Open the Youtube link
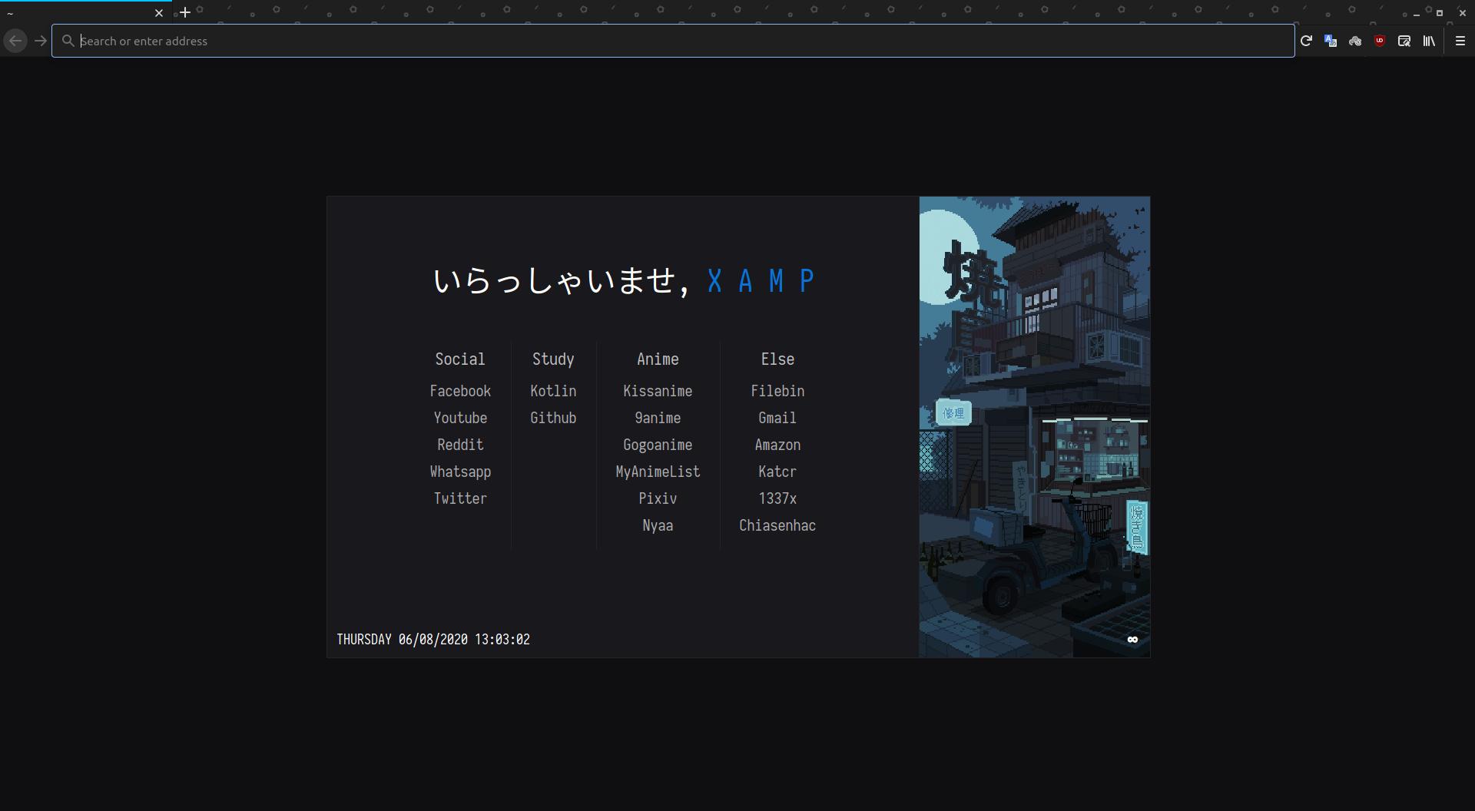This screenshot has height=811, width=1475. tap(460, 418)
